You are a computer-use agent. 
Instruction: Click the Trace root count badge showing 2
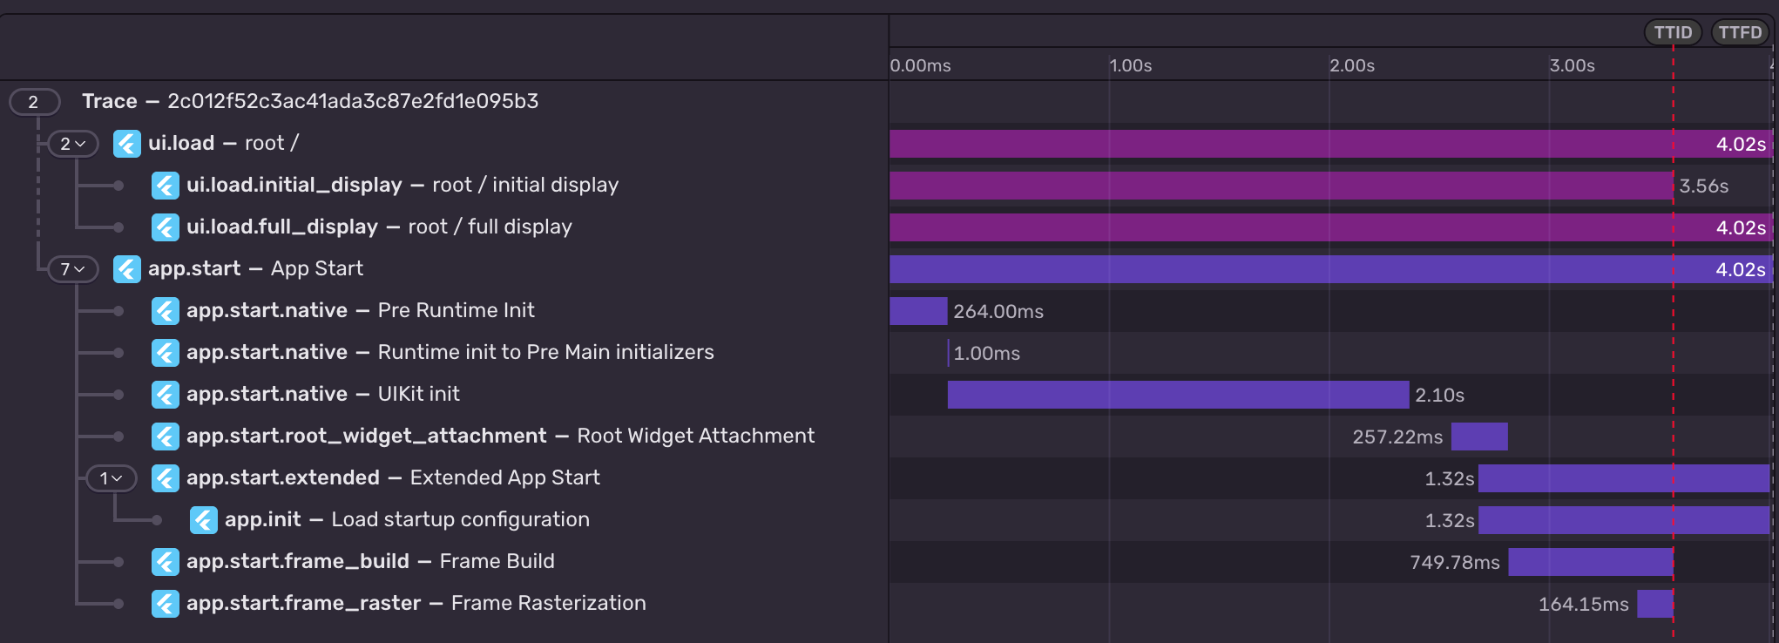[34, 102]
